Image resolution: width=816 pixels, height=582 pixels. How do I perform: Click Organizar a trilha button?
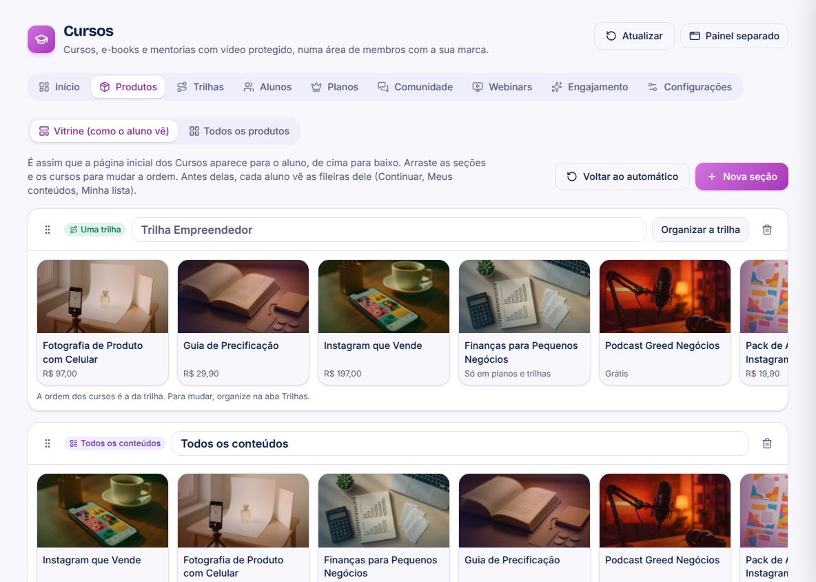[700, 230]
